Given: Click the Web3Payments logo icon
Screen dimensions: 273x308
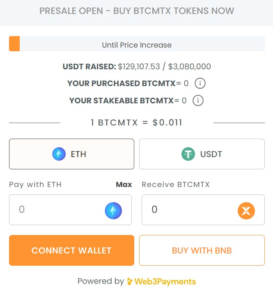Looking at the screenshot, I should (130, 281).
